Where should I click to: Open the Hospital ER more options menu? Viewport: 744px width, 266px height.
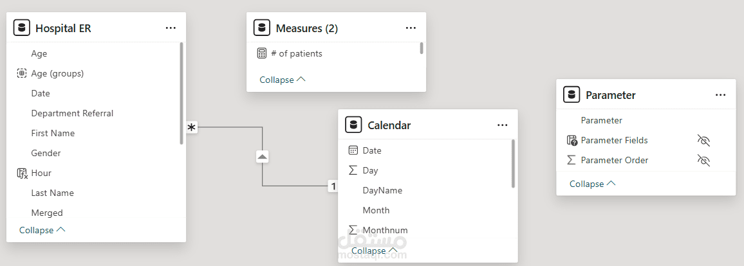171,28
